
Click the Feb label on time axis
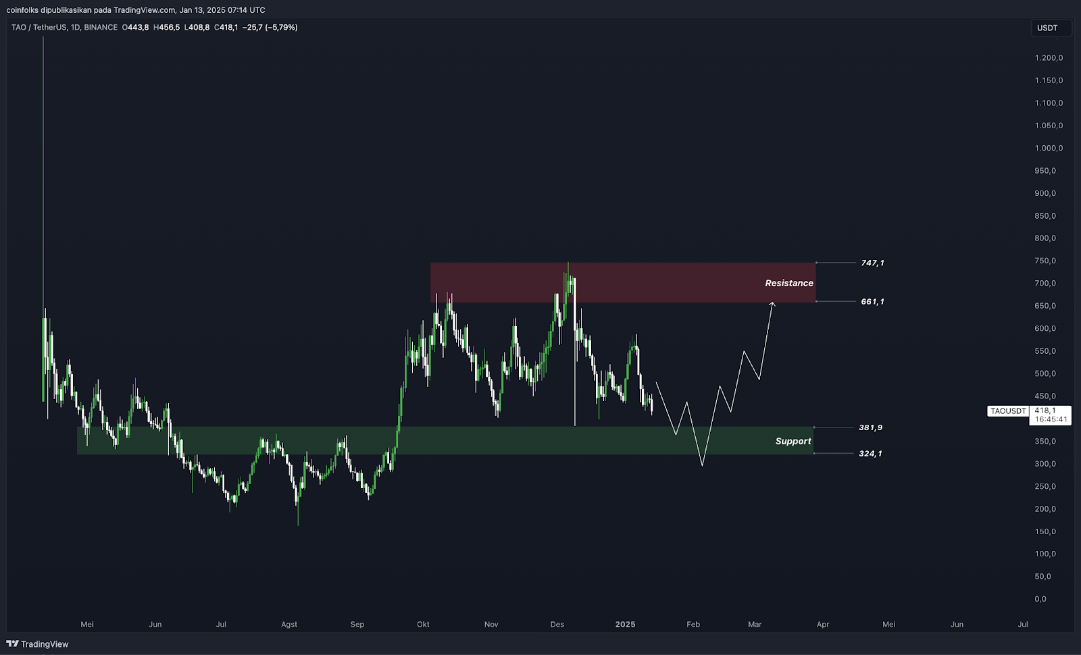[693, 625]
